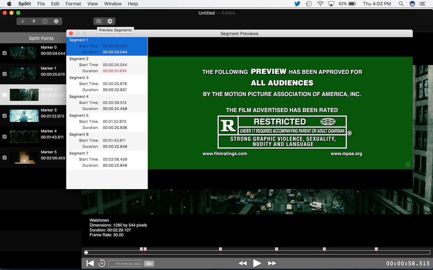Open the Edit menu
This screenshot has height=270, width=433.
click(55, 4)
